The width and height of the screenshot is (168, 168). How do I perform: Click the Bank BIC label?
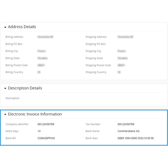11,138
